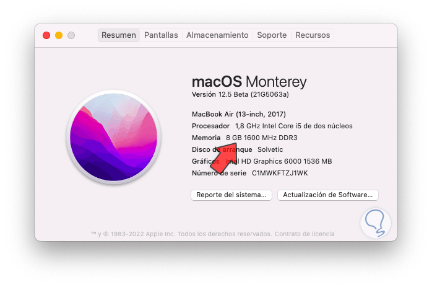The height and width of the screenshot is (287, 432).
Task: Click the Apple Inc. copyright notice
Action: click(x=181, y=234)
